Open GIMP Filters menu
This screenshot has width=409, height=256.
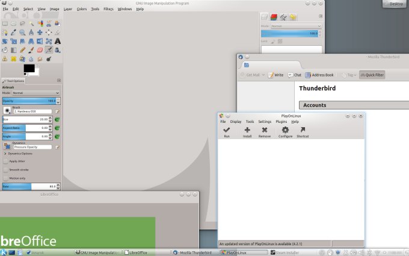coord(108,9)
